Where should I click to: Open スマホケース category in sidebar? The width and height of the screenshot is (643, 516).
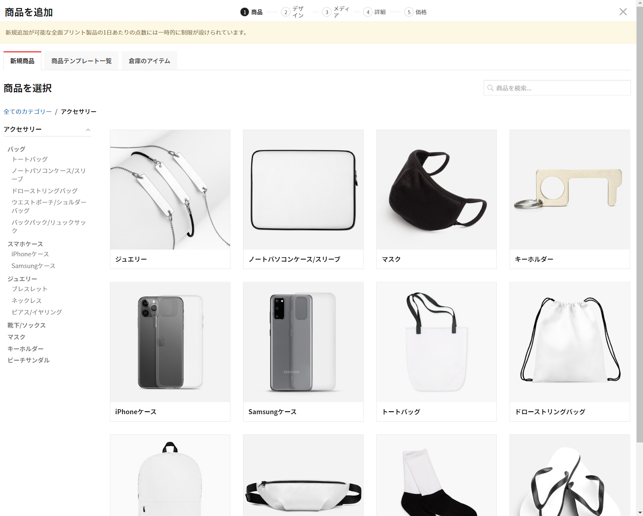(x=25, y=244)
